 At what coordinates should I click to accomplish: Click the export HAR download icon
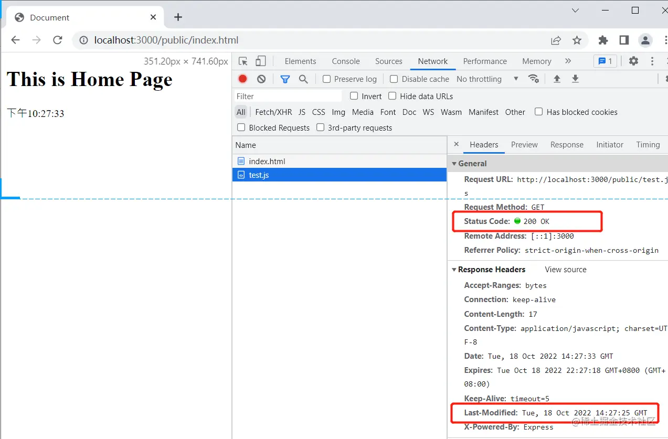coord(575,79)
